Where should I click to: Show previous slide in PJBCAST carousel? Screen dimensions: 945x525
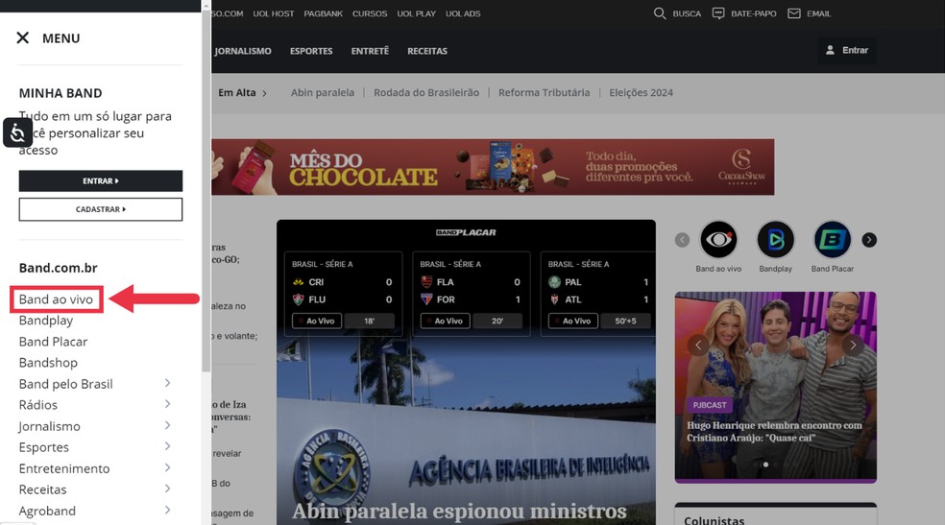[x=698, y=345]
